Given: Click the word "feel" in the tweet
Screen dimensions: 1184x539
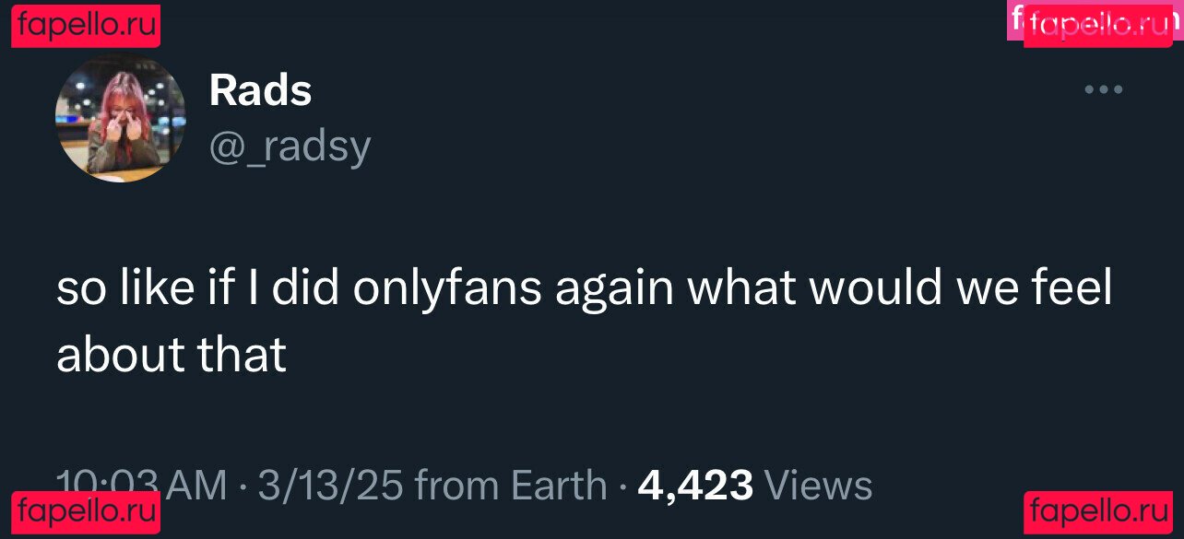Looking at the screenshot, I should (1071, 288).
